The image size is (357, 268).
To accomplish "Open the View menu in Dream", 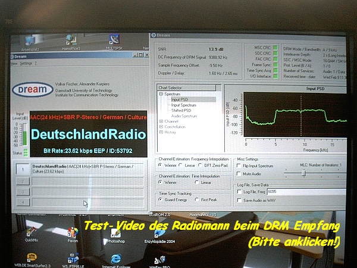I will (14, 63).
